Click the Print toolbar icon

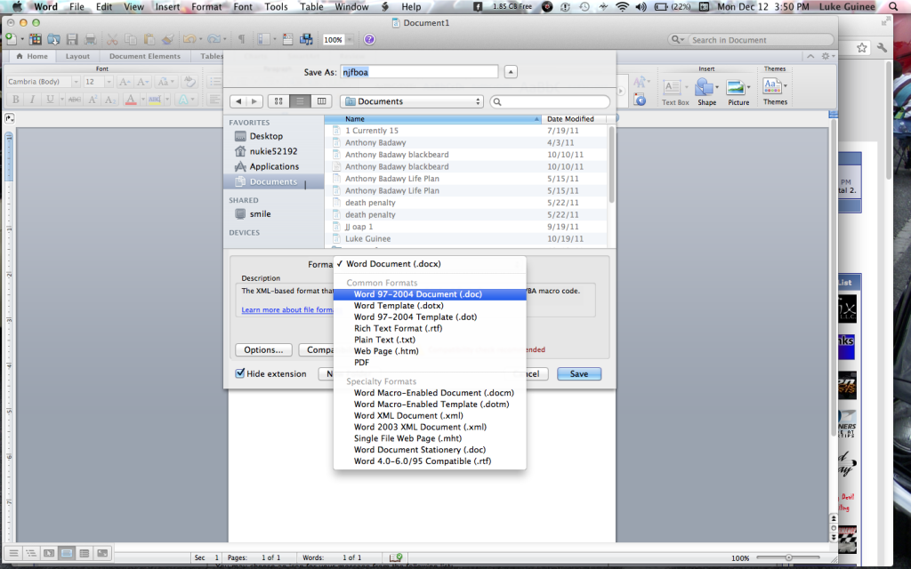[x=90, y=39]
